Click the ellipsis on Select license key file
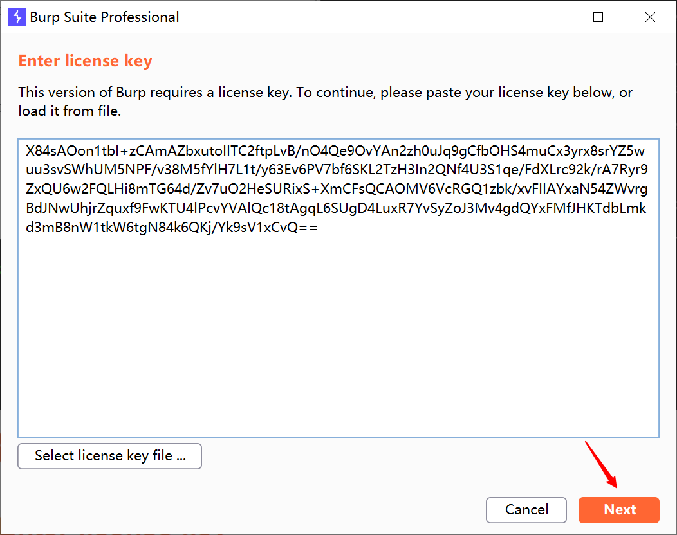Image resolution: width=677 pixels, height=535 pixels. click(181, 458)
